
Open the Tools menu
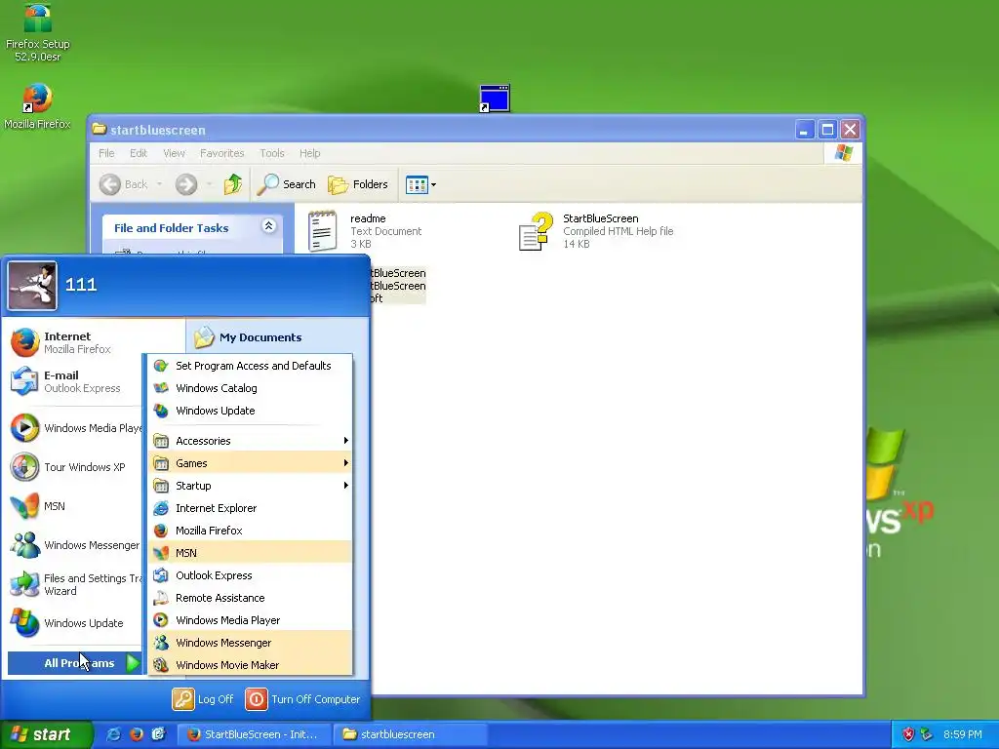pos(272,153)
